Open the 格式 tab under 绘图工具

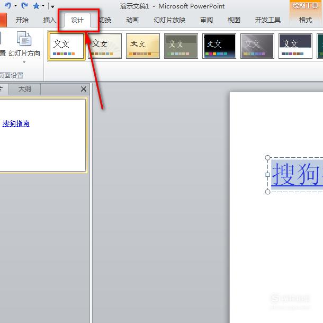(306, 20)
